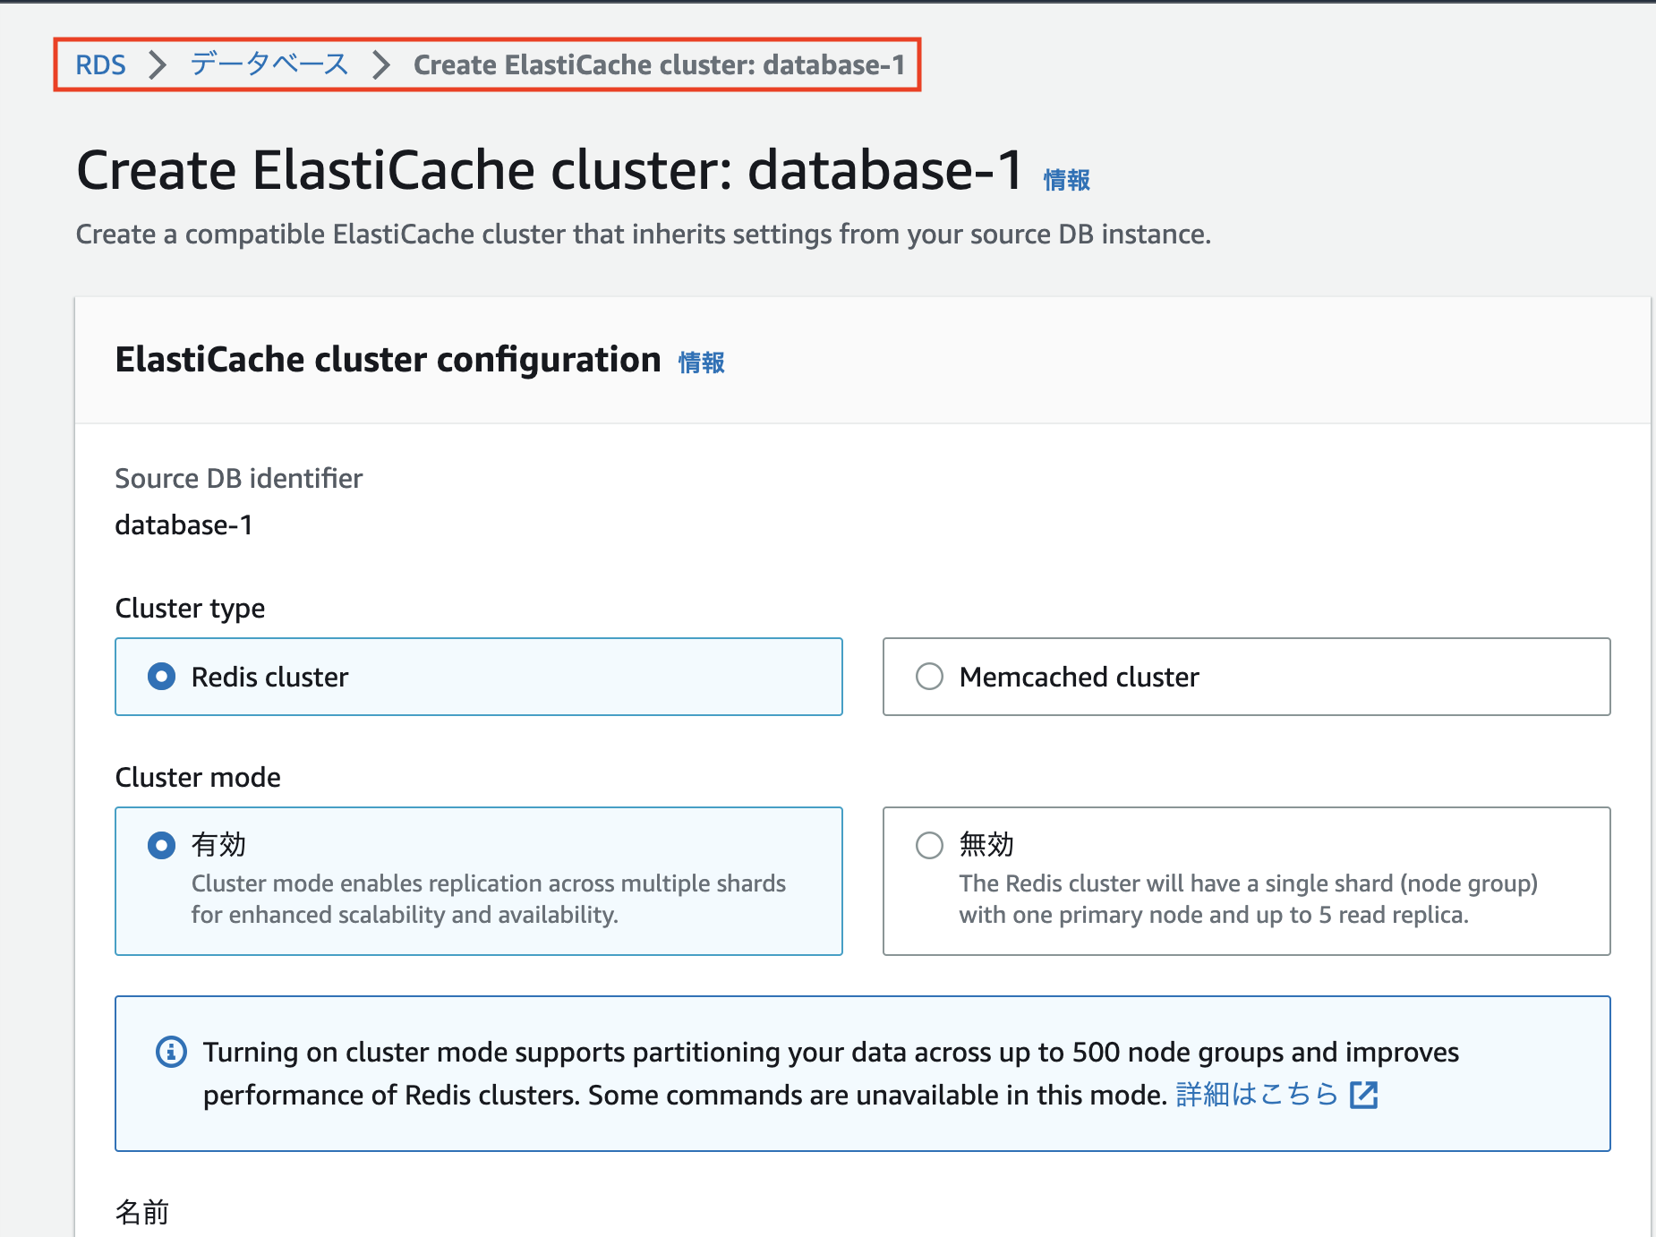
Task: Select the Memcached cluster radio button
Action: coord(930,677)
